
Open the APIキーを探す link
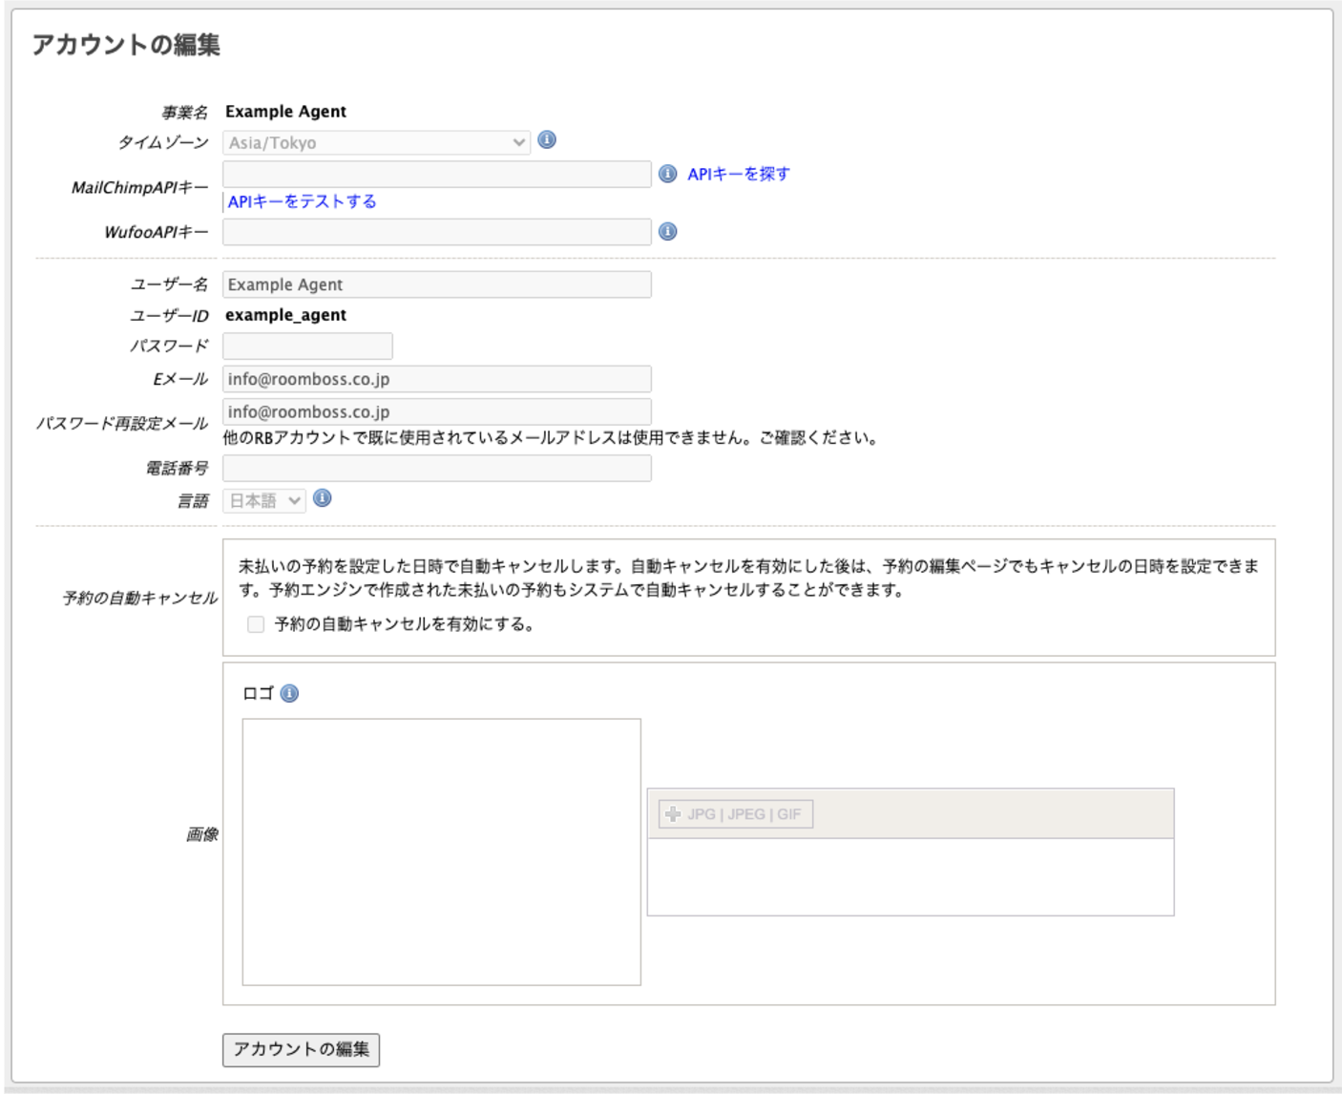coord(738,174)
